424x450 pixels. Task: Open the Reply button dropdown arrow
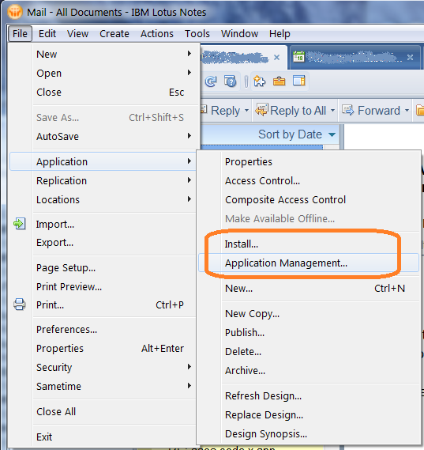click(246, 110)
